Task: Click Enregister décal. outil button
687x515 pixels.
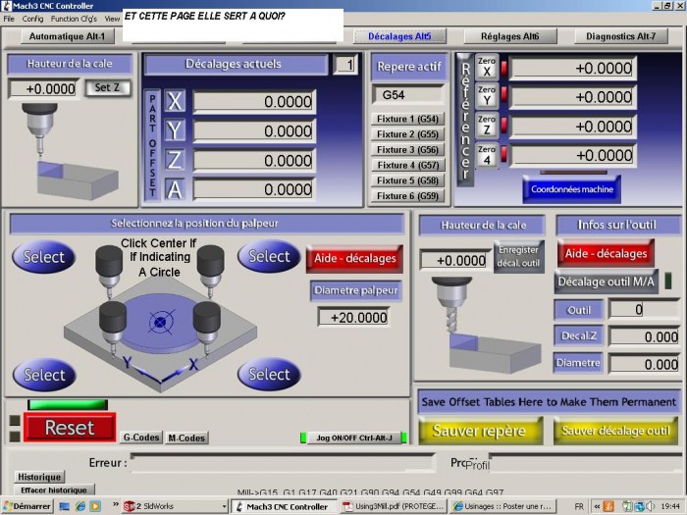Action: [x=519, y=257]
